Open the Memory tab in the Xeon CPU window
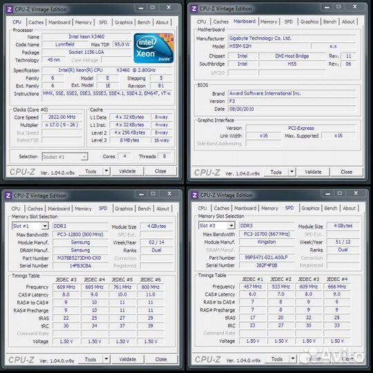This screenshot has height=373, width=373. click(x=84, y=22)
